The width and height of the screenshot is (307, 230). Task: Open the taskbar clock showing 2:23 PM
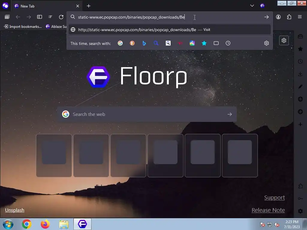(x=292, y=224)
